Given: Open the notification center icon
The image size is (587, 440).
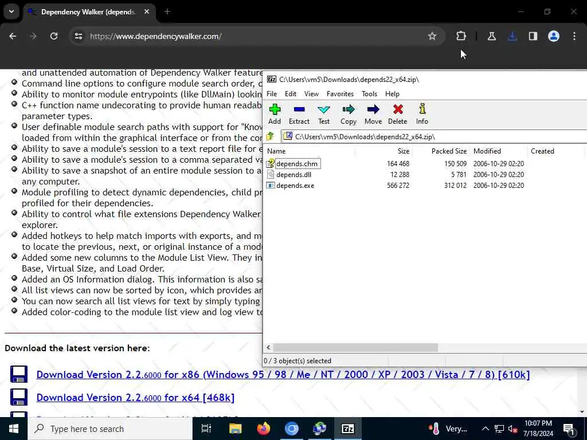Looking at the screenshot, I should point(569,429).
